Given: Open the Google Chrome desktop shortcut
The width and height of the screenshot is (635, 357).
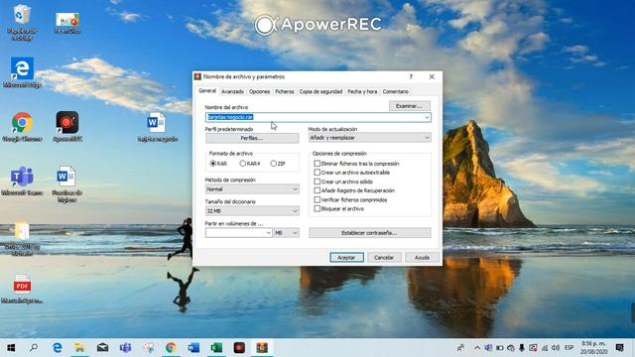Looking at the screenshot, I should click(22, 126).
